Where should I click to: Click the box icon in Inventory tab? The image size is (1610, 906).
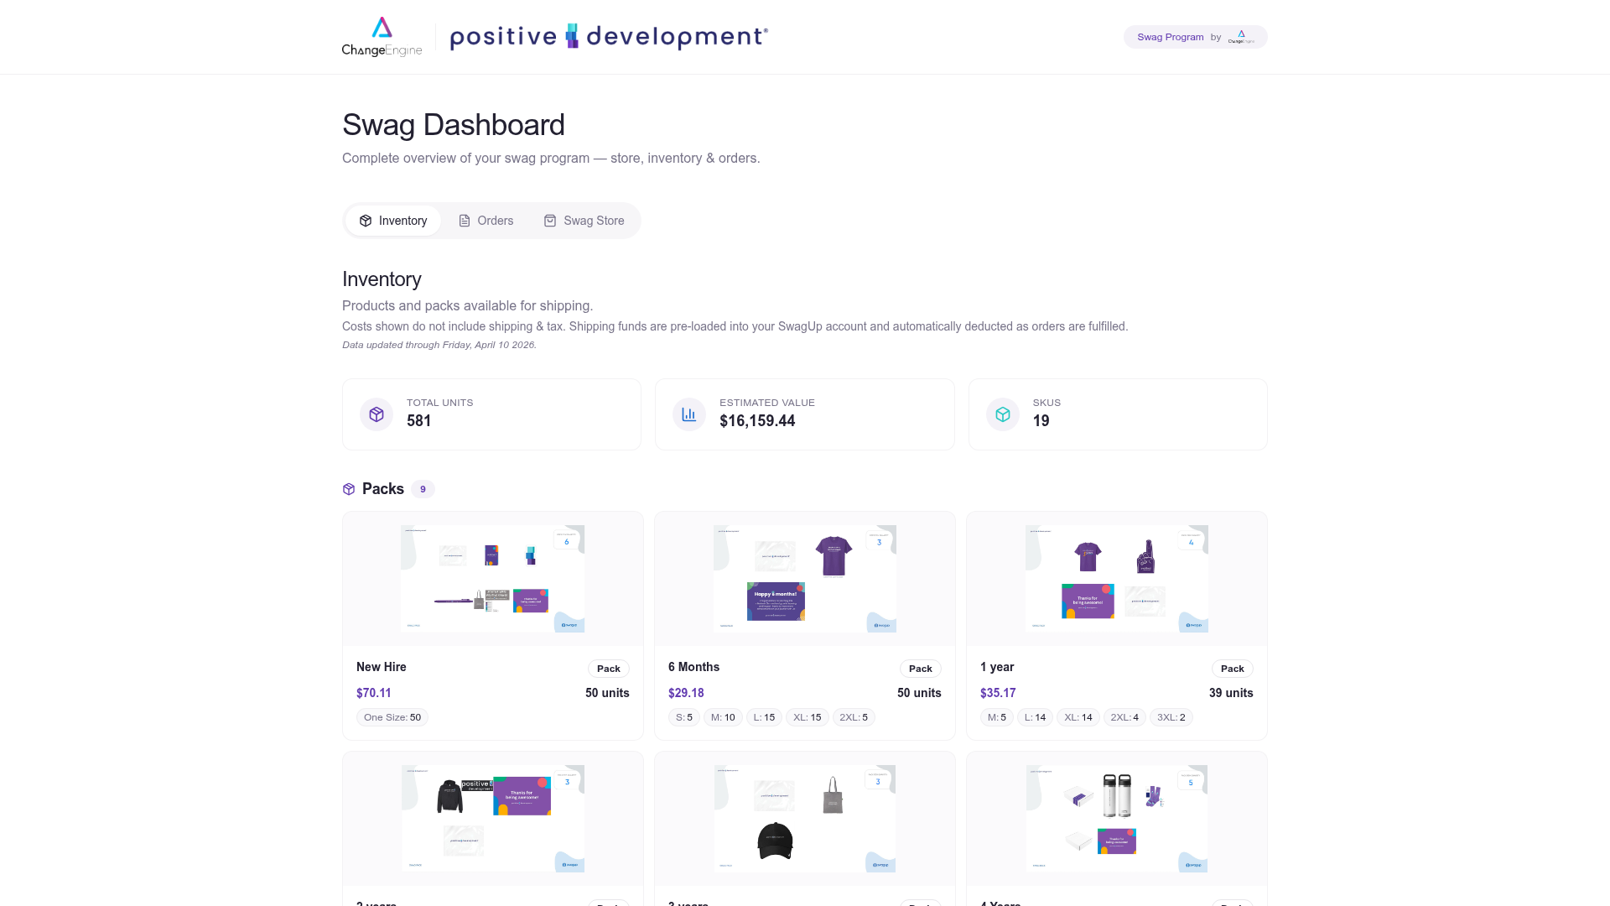366,221
